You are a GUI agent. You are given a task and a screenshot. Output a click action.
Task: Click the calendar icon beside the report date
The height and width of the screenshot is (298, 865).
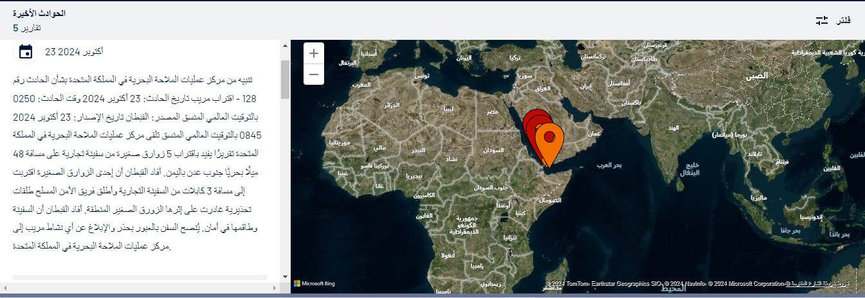click(26, 51)
